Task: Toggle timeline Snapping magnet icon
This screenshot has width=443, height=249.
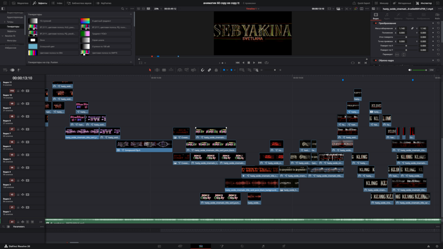Action: 202,70
